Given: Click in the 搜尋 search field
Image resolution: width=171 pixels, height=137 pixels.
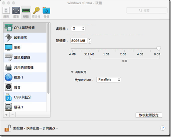Looking at the screenshot, I should pyautogui.click(x=147, y=10).
